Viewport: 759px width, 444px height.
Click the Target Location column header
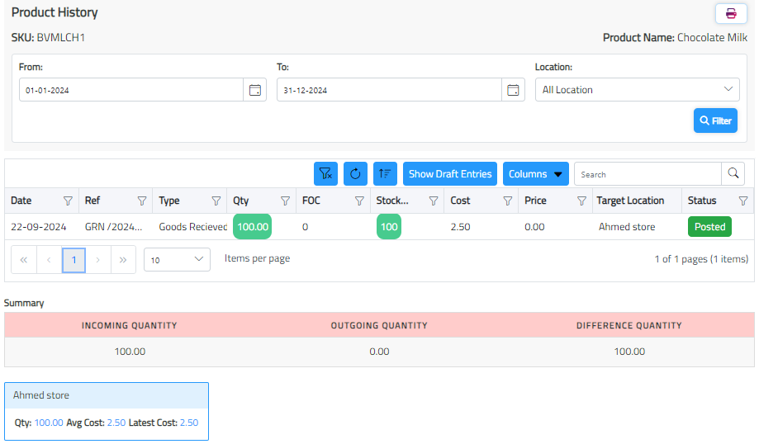(x=630, y=201)
